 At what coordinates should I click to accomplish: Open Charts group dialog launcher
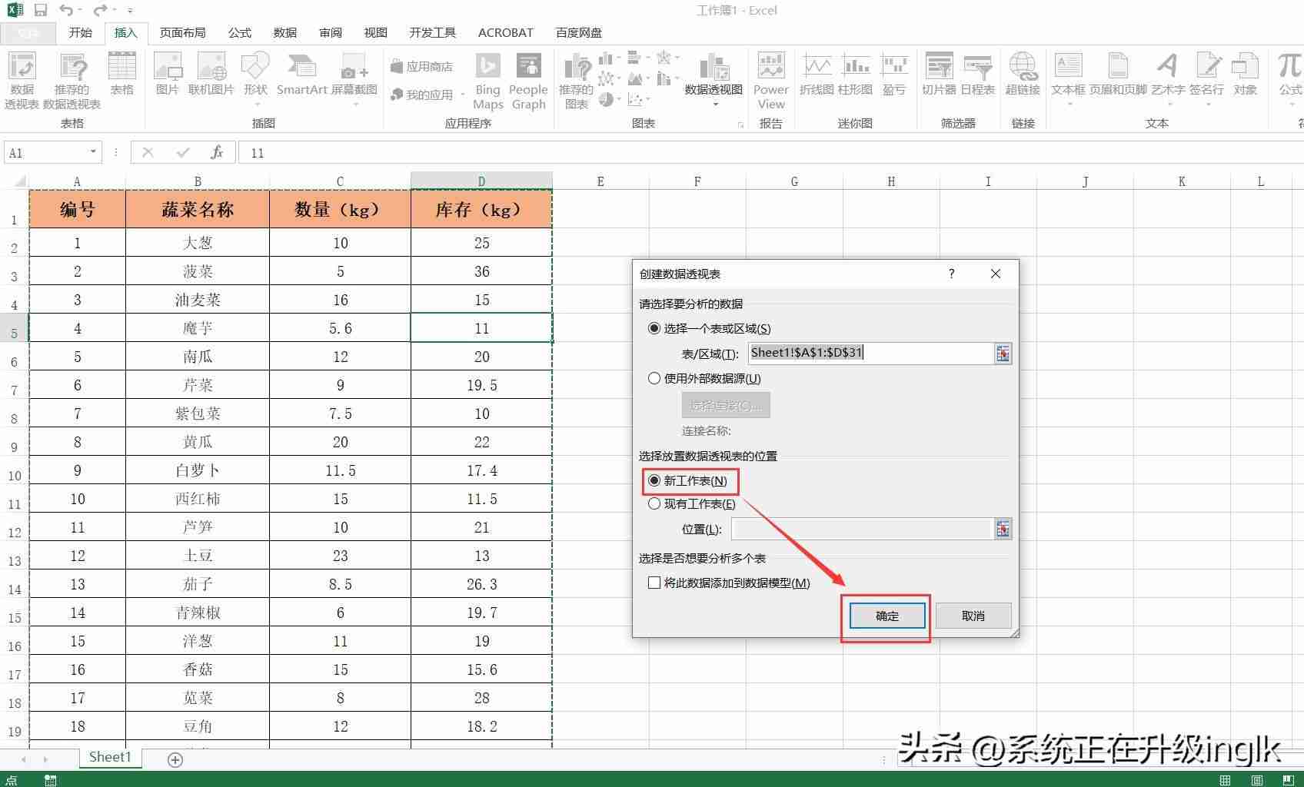click(x=740, y=124)
